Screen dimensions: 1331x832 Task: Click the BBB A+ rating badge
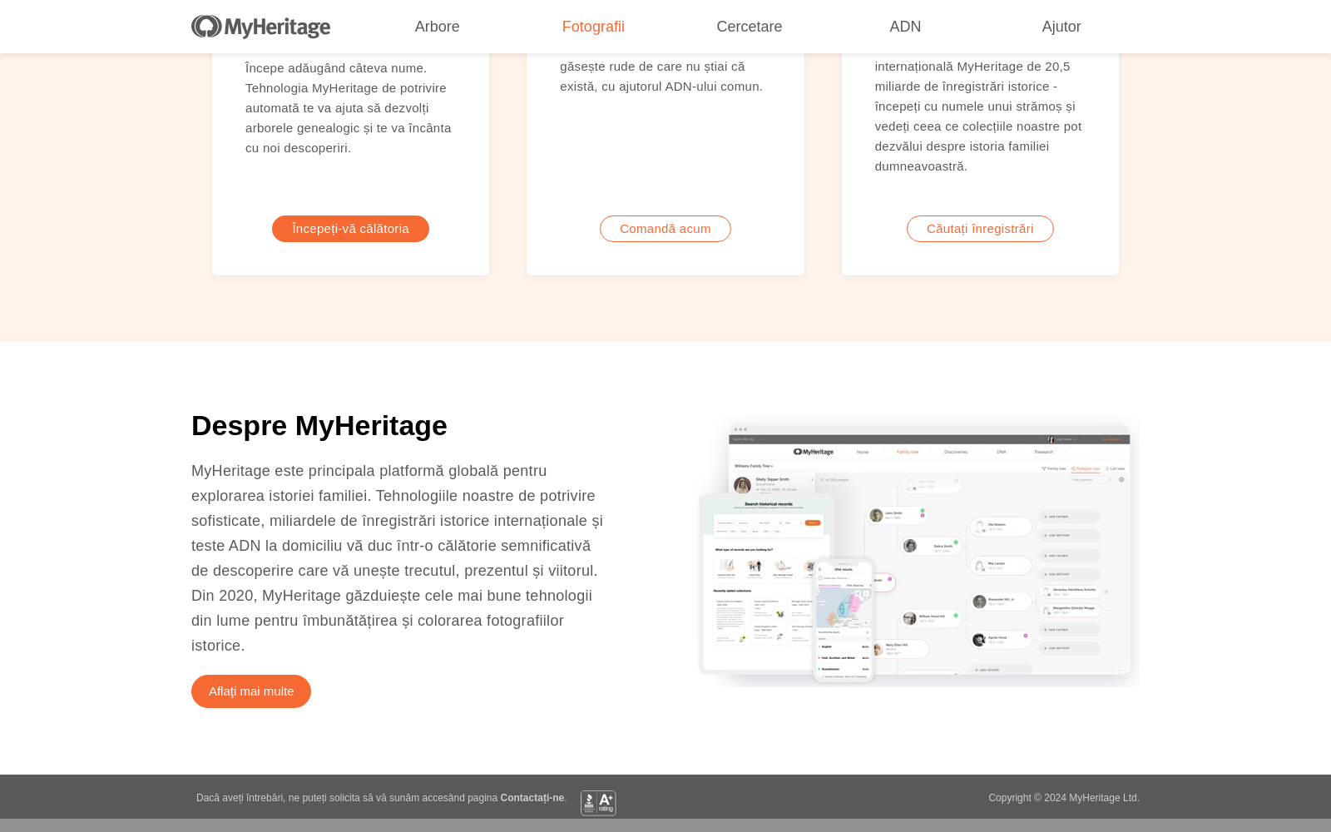[x=598, y=803]
